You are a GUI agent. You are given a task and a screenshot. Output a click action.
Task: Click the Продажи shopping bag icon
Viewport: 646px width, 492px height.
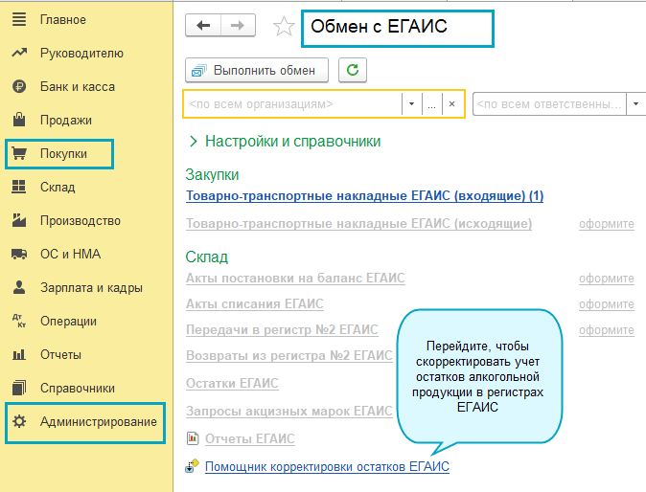tap(19, 120)
